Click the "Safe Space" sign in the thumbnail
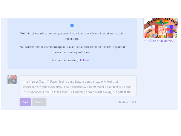 [163, 30]
